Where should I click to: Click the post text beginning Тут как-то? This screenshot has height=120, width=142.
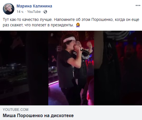[x=71, y=22]
